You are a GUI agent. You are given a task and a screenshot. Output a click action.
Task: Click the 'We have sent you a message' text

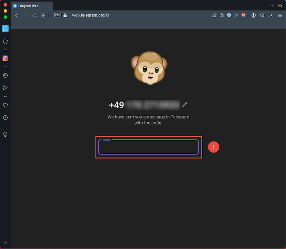coord(148,120)
